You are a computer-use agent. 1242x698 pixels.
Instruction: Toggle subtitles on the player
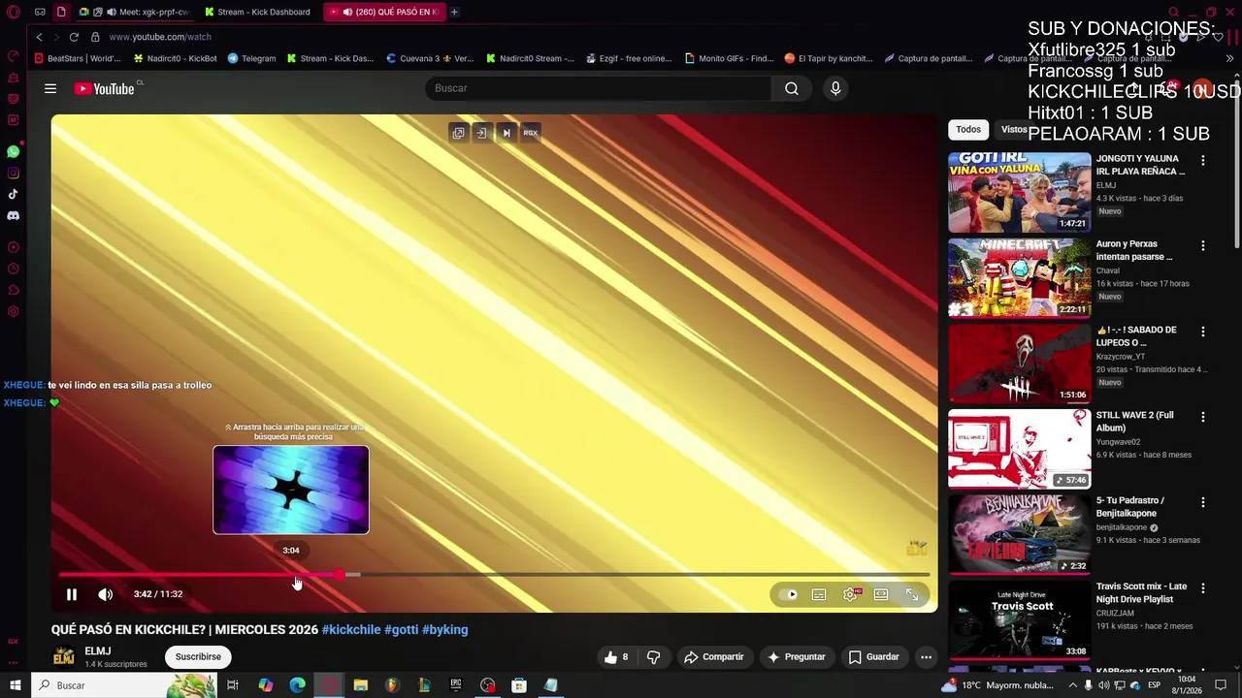coord(819,594)
